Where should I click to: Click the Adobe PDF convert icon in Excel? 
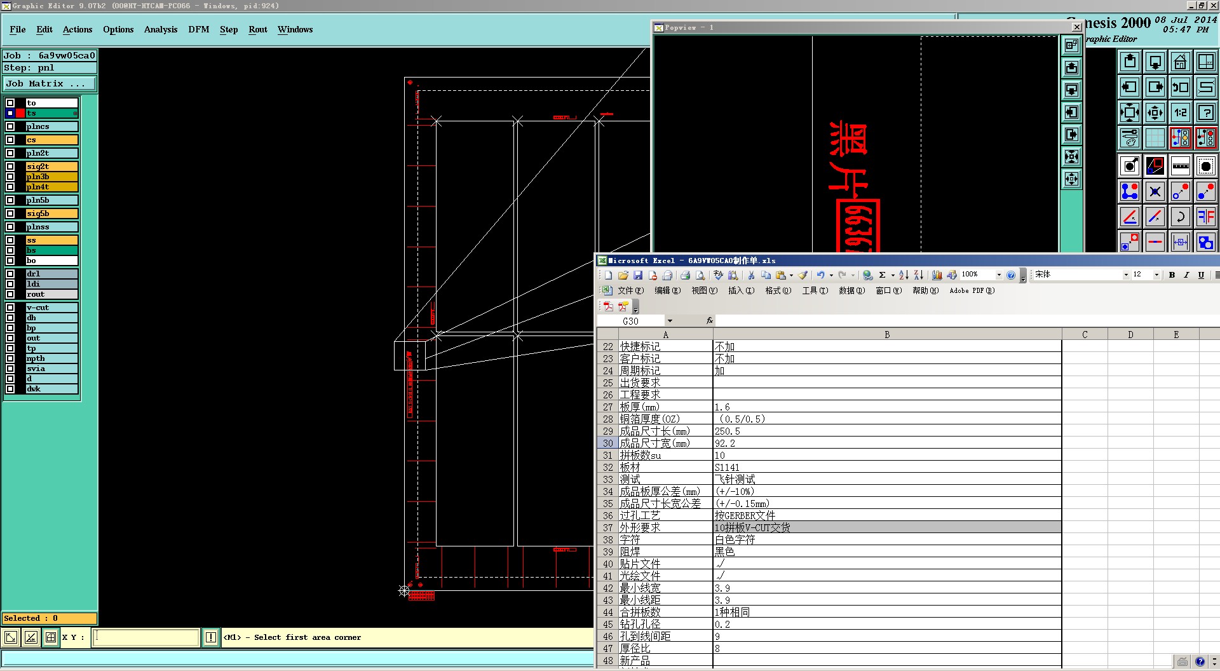tap(608, 306)
